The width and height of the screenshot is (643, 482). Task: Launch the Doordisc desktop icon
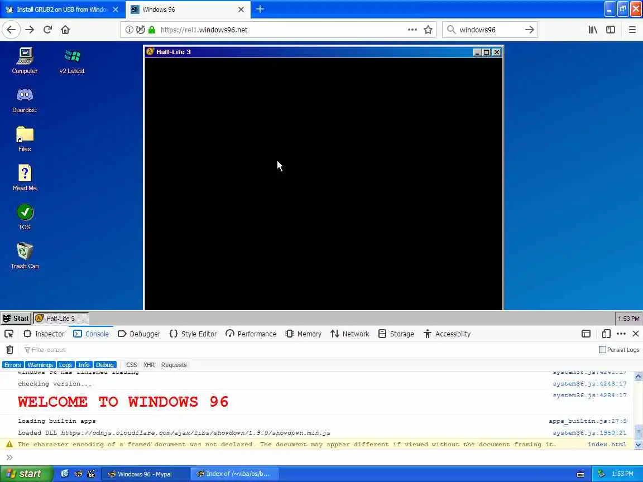tap(25, 100)
